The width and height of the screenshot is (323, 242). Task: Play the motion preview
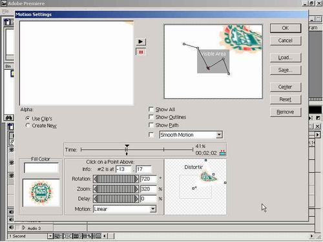(x=141, y=41)
